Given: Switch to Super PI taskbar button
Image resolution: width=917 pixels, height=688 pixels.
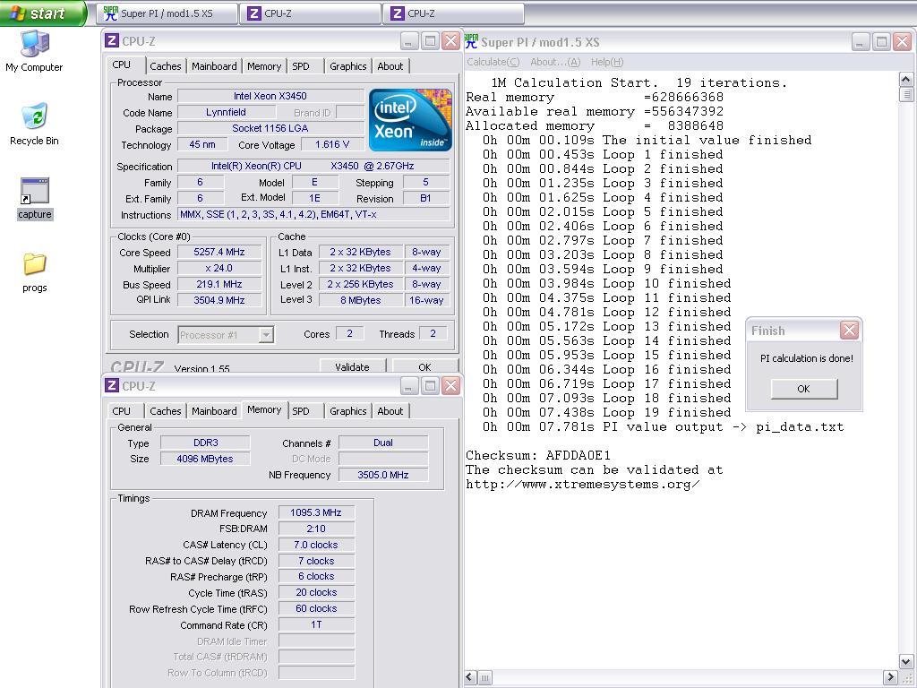Looking at the screenshot, I should [x=167, y=13].
